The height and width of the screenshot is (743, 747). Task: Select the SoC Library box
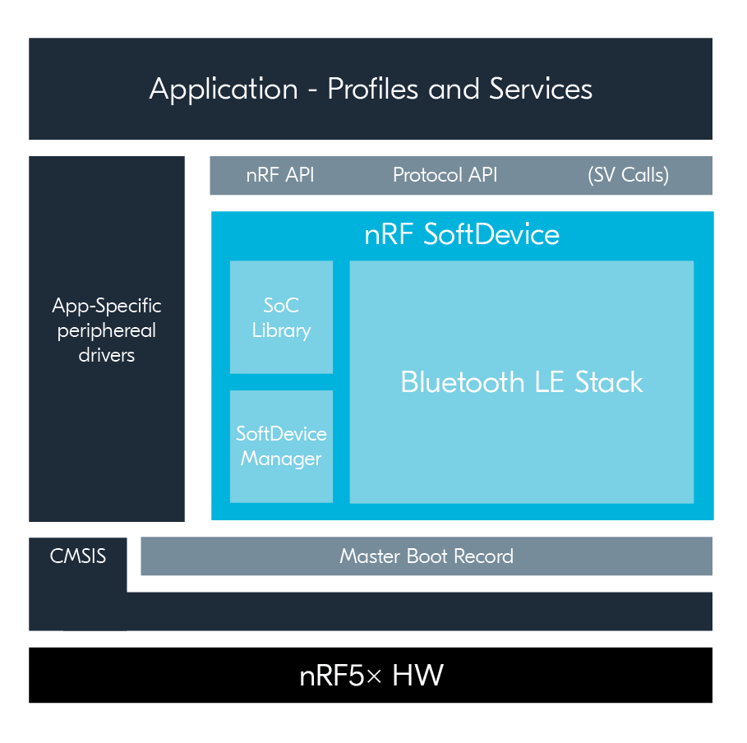click(281, 317)
